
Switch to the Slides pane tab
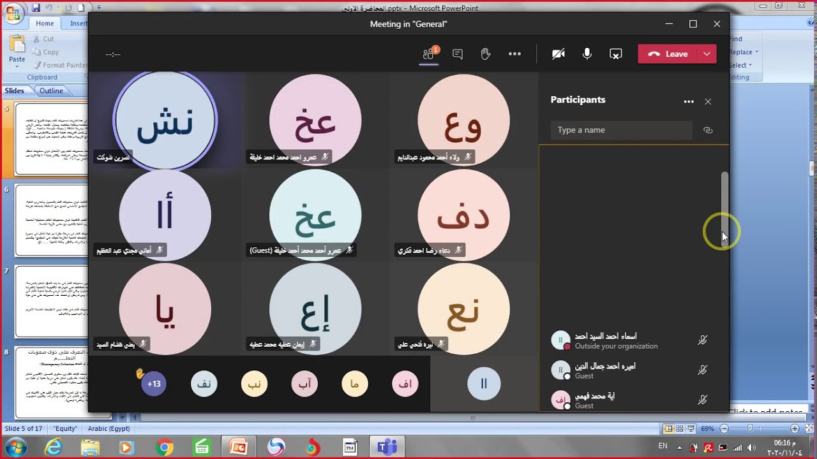tap(15, 91)
